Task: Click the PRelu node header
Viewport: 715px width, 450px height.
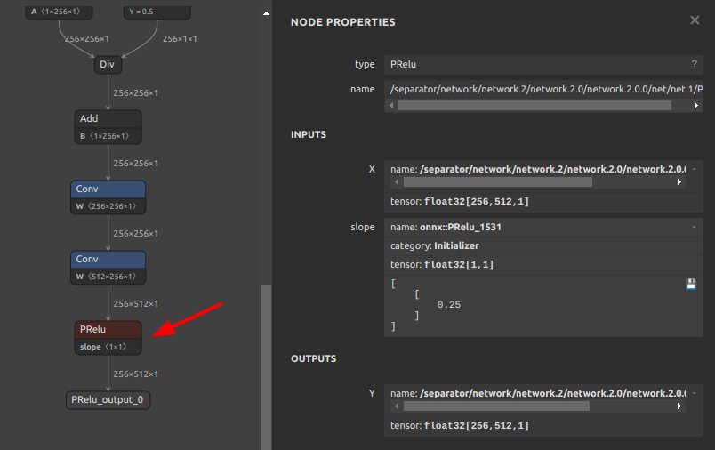Action: pyautogui.click(x=108, y=329)
